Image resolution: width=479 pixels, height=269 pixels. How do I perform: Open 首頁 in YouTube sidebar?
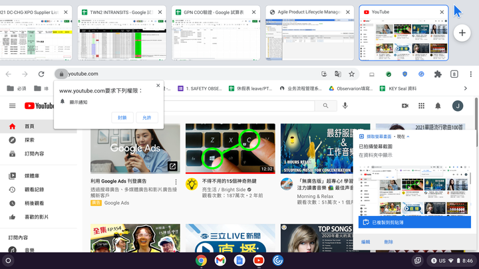click(38, 126)
